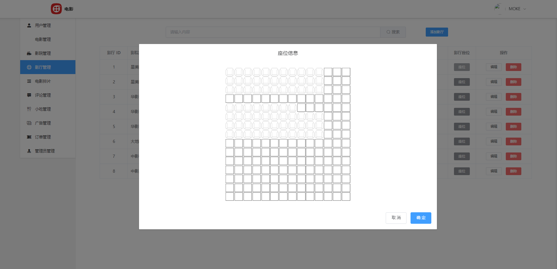Toggle the first seat in the top row
Image resolution: width=557 pixels, height=269 pixels.
[x=230, y=72]
